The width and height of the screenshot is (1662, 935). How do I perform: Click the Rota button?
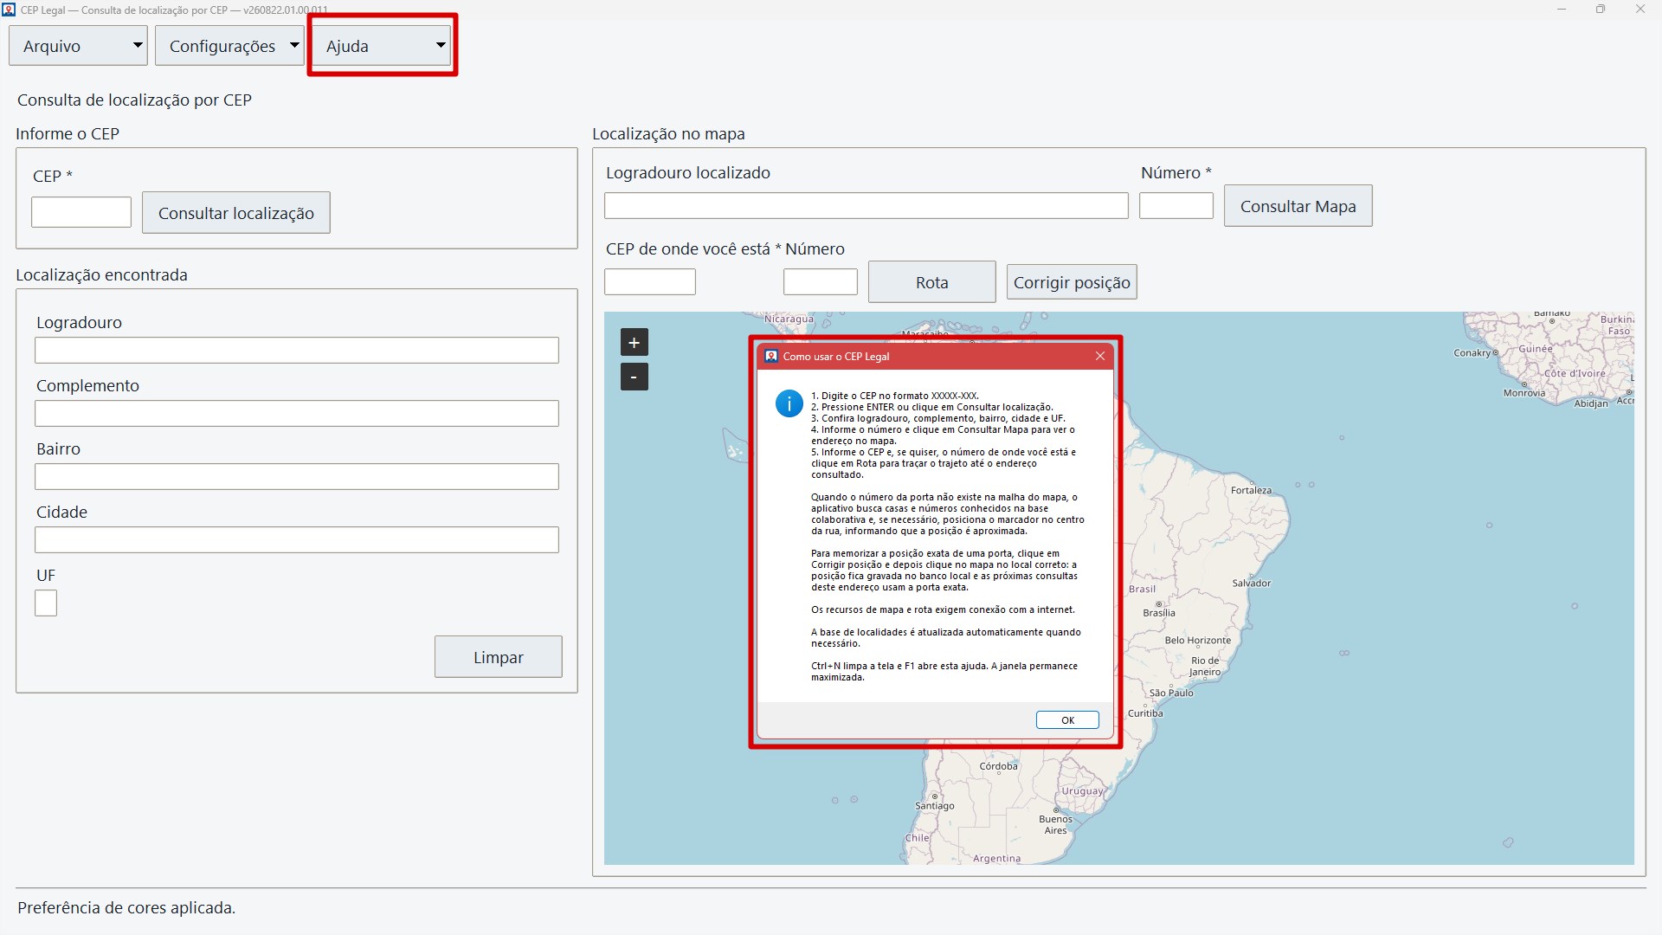(x=931, y=282)
